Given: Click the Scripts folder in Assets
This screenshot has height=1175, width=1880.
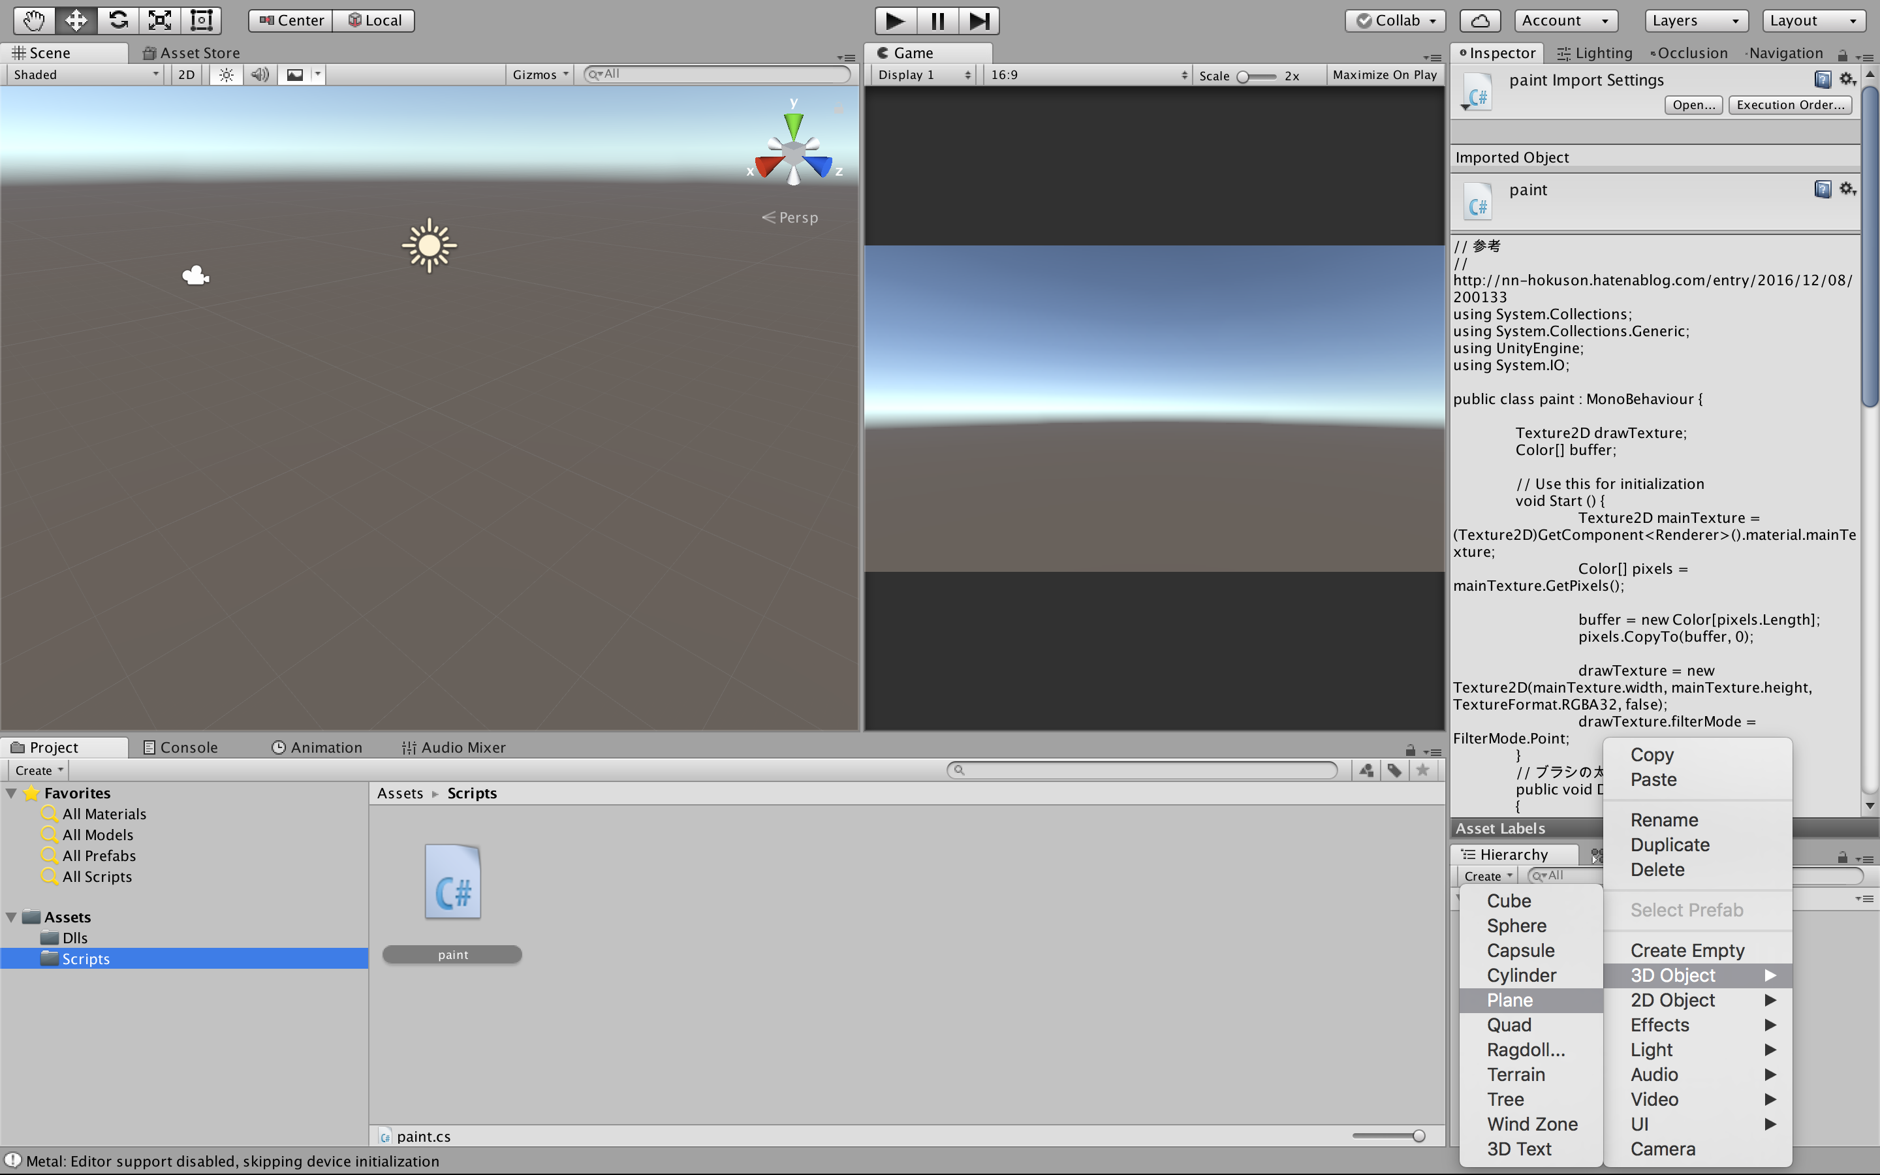Looking at the screenshot, I should 84,958.
